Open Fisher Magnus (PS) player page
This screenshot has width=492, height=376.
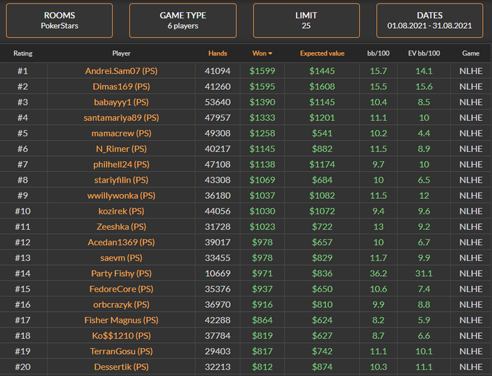tap(121, 320)
